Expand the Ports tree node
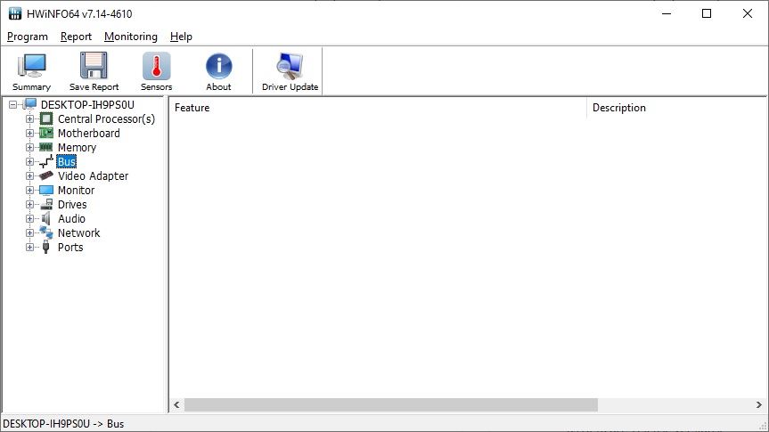 29,248
